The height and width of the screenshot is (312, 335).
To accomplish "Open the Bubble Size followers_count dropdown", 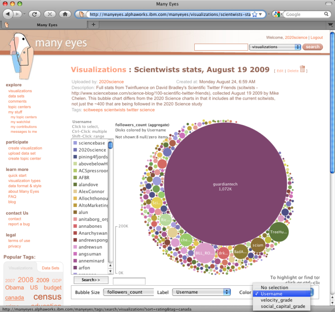I will [x=129, y=292].
